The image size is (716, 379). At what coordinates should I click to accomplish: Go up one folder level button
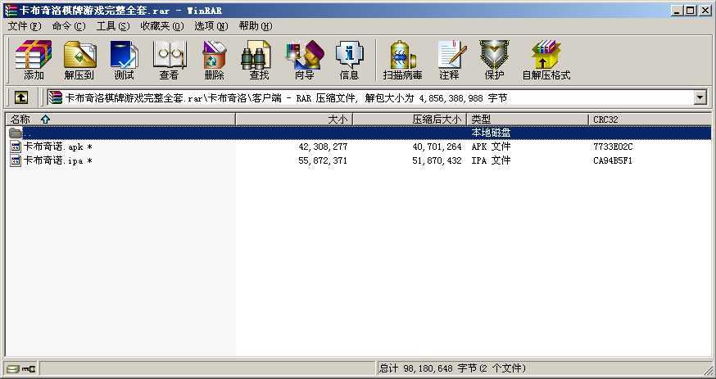click(21, 97)
